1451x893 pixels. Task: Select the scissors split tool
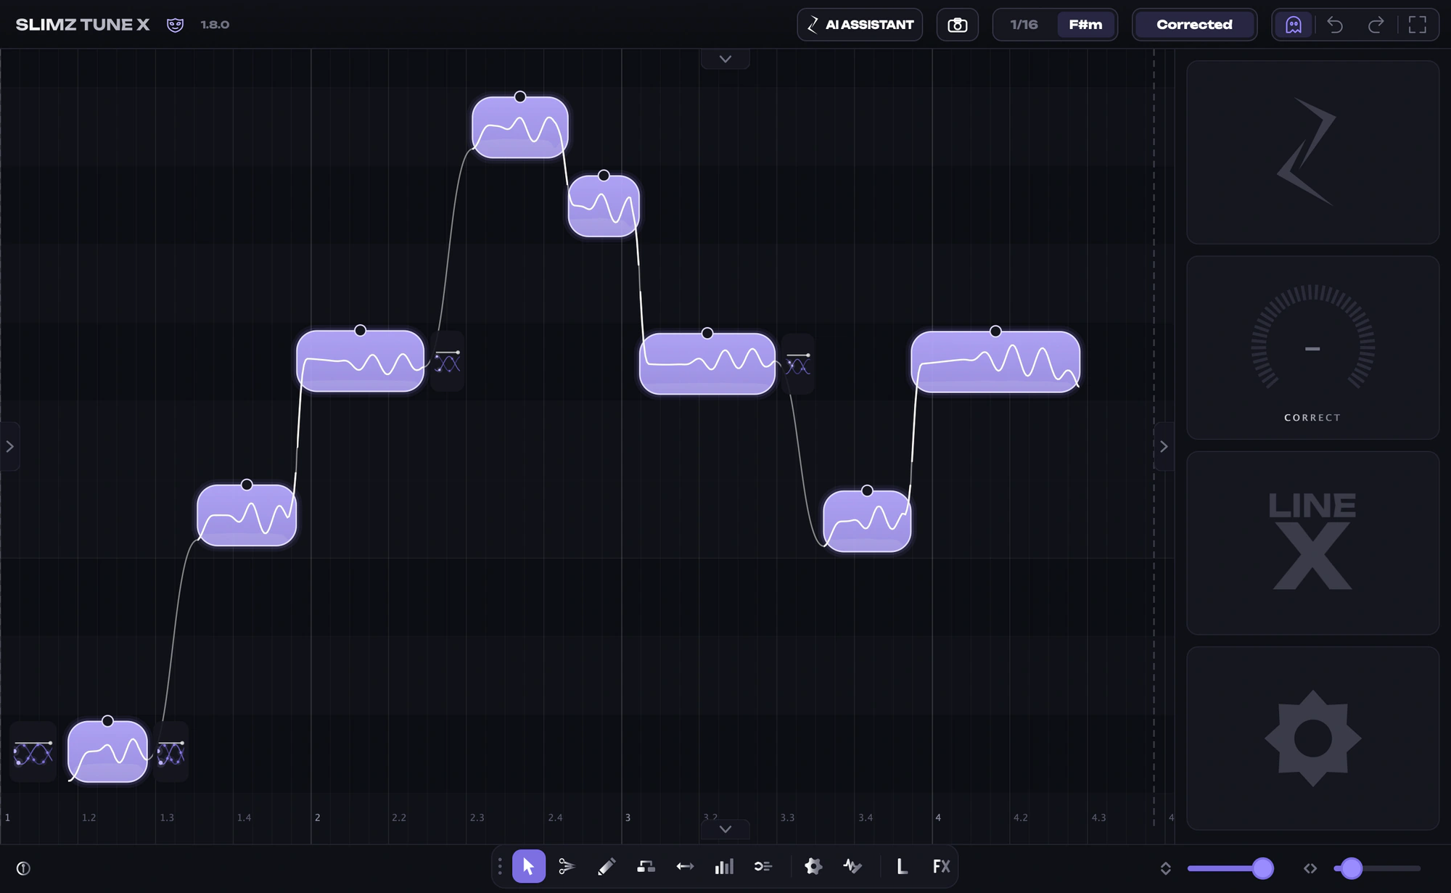[x=567, y=866]
